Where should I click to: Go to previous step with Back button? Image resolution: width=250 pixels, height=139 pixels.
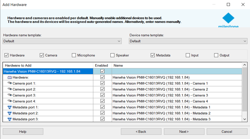click(x=141, y=132)
